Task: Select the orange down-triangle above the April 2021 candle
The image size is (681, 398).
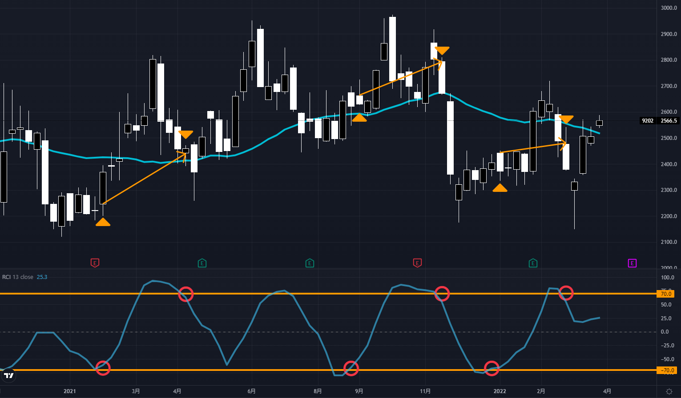Action: pyautogui.click(x=185, y=134)
